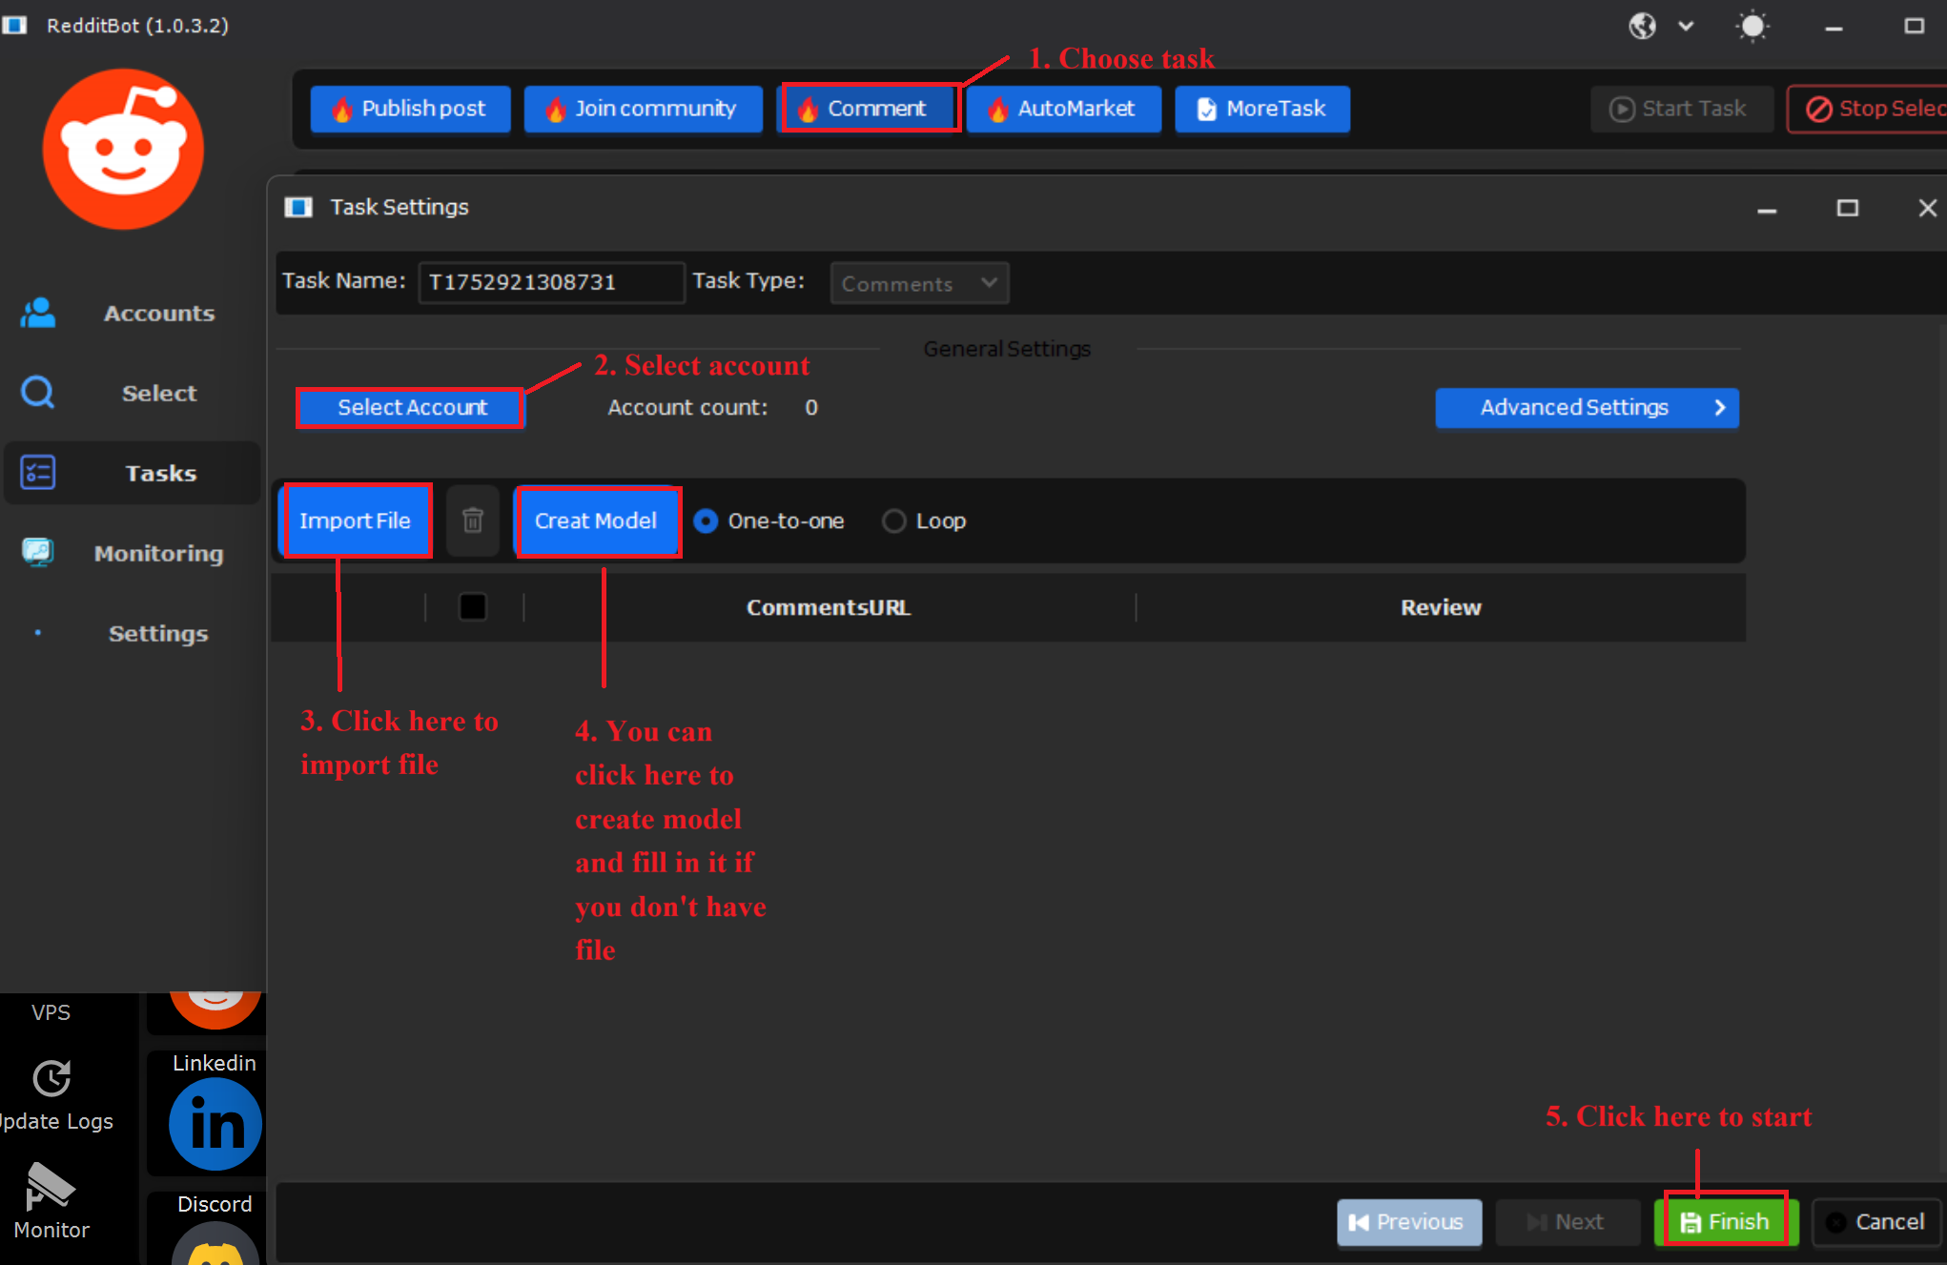Click the Review column header
This screenshot has height=1265, width=1947.
[1441, 607]
